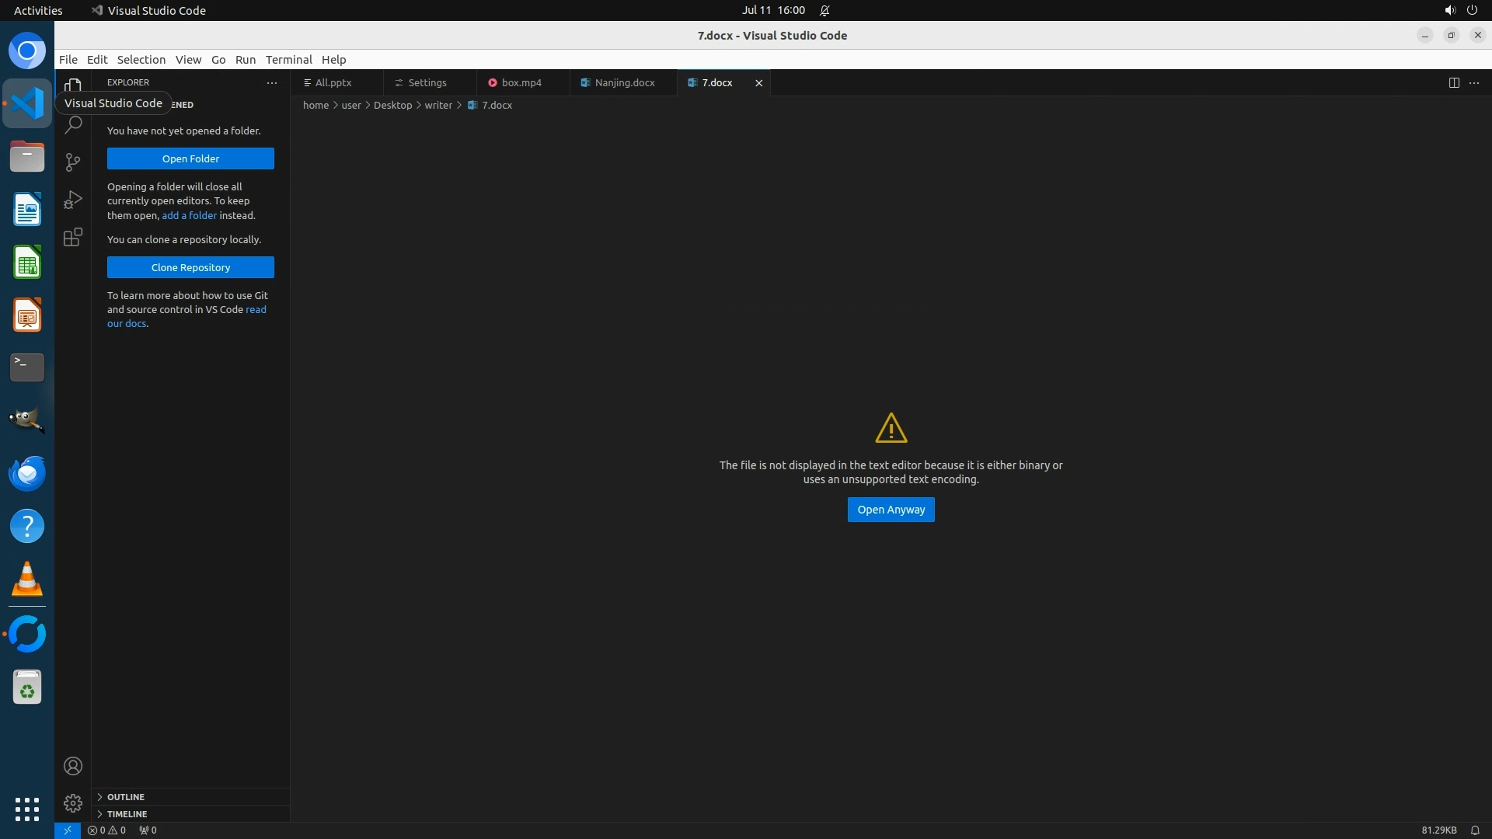The image size is (1492, 839).
Task: Click errors and warnings status indicator
Action: 106,830
